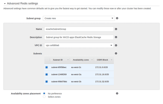This screenshot has width=163, height=104.
Task: Uncheck subnet-85f58bec checkbox
Action: click(47, 67)
